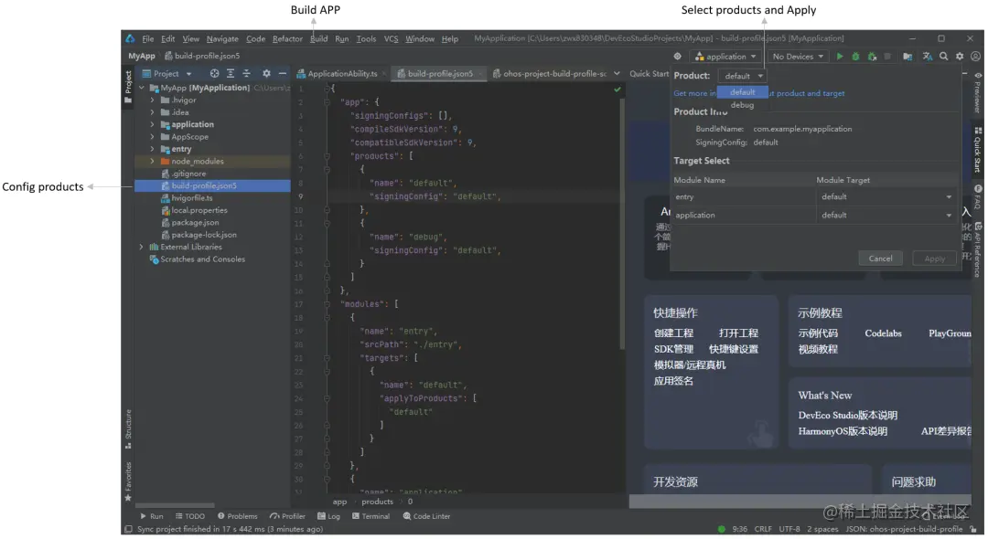Click the grayed-out Stop icon
The width and height of the screenshot is (988, 539).
click(887, 57)
